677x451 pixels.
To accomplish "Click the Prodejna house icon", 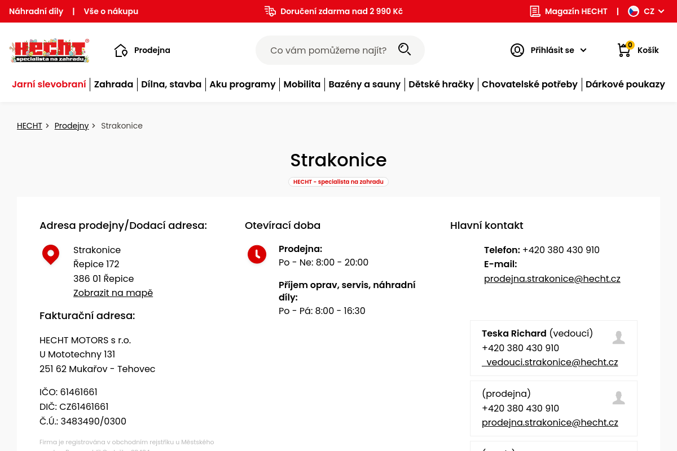I will point(121,50).
